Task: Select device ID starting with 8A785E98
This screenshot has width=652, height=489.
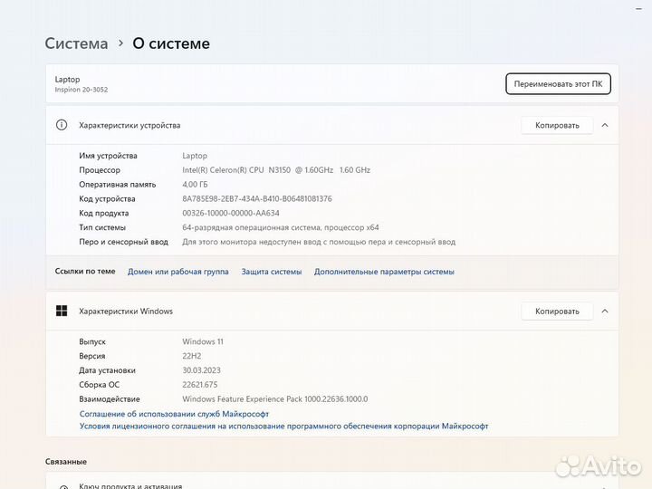Action: tap(257, 198)
